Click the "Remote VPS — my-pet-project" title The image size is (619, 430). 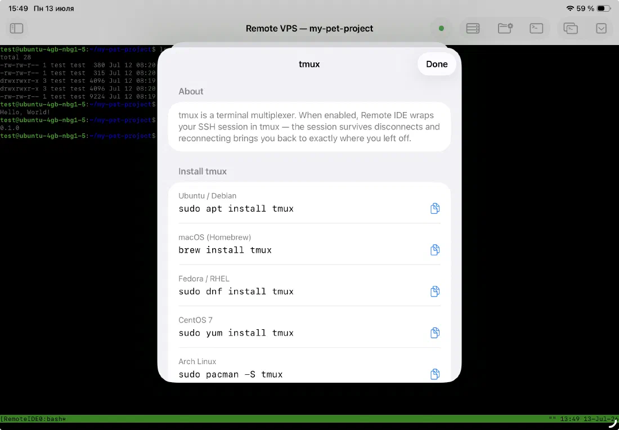(x=309, y=29)
